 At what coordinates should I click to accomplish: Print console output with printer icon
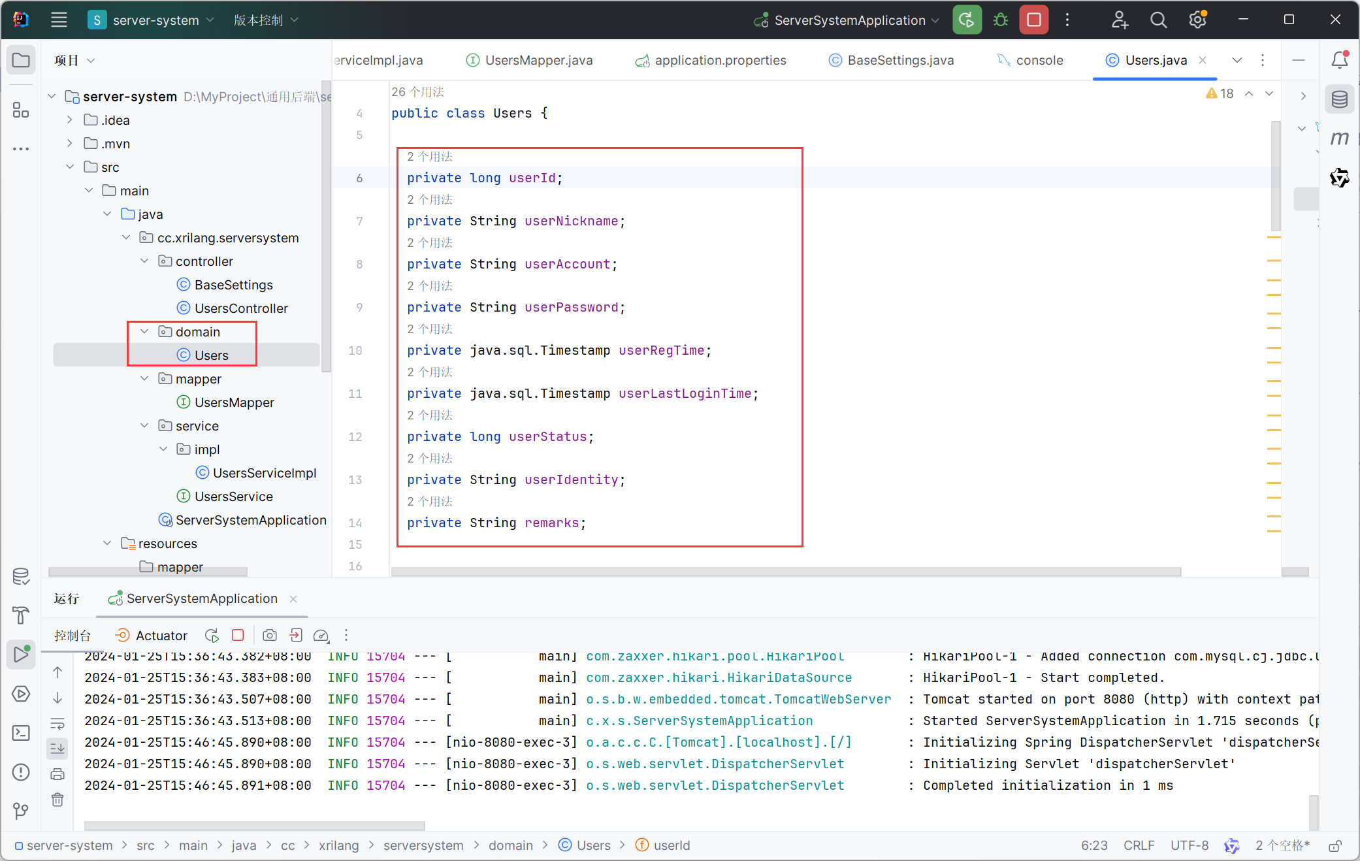(x=57, y=775)
